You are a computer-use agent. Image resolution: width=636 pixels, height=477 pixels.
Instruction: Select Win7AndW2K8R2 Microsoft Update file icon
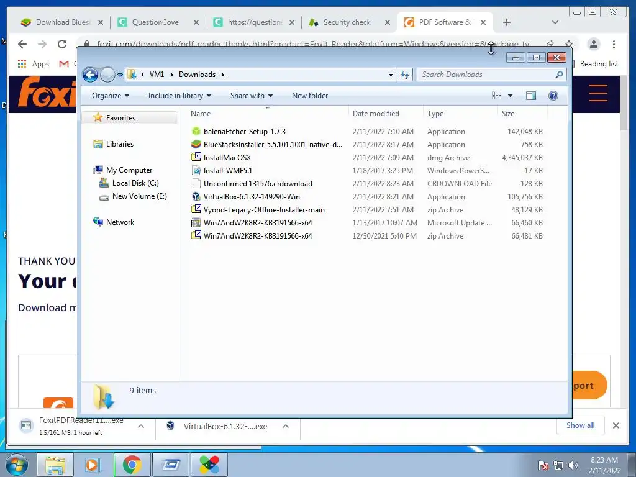(196, 223)
